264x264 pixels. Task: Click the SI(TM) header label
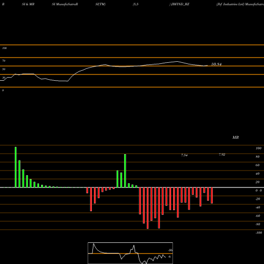(x=100, y=4)
